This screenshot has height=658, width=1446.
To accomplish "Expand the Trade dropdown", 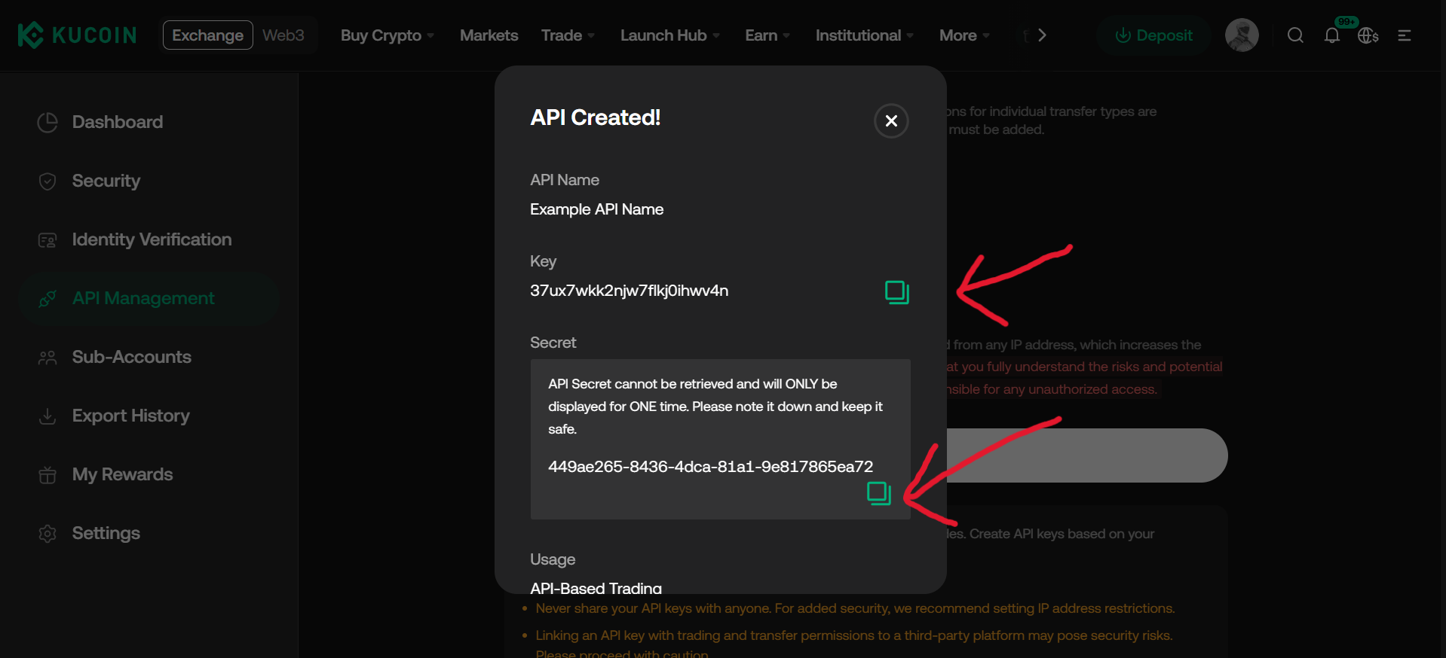I will pyautogui.click(x=568, y=35).
